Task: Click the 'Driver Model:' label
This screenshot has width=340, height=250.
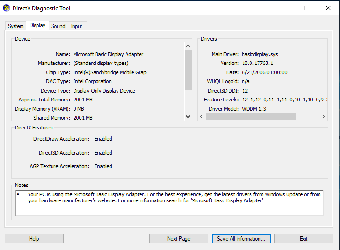Action: (224, 109)
